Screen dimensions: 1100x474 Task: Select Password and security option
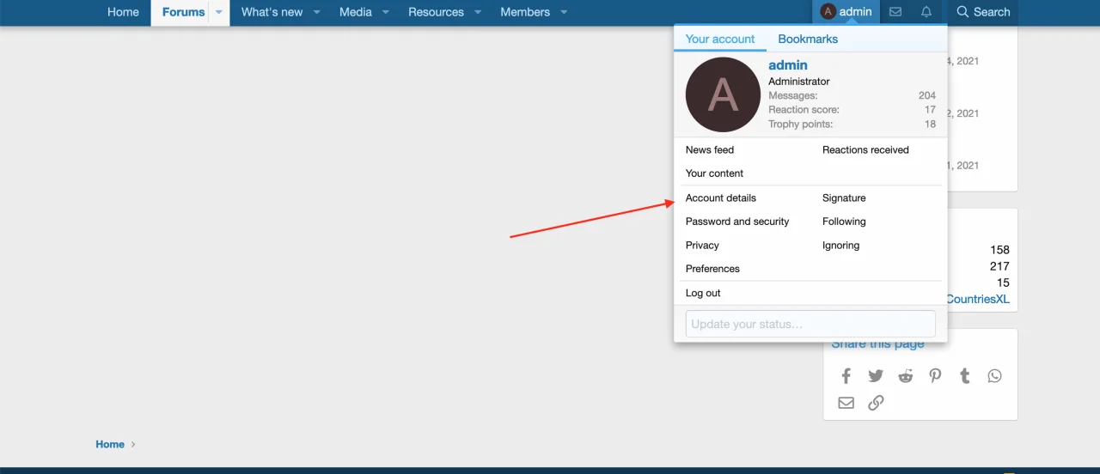click(x=736, y=222)
